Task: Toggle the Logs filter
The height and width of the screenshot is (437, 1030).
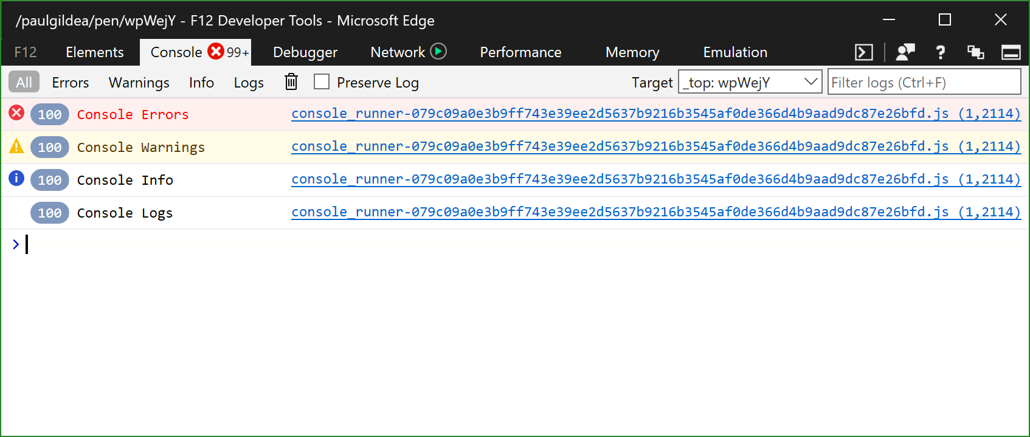Action: click(x=249, y=83)
